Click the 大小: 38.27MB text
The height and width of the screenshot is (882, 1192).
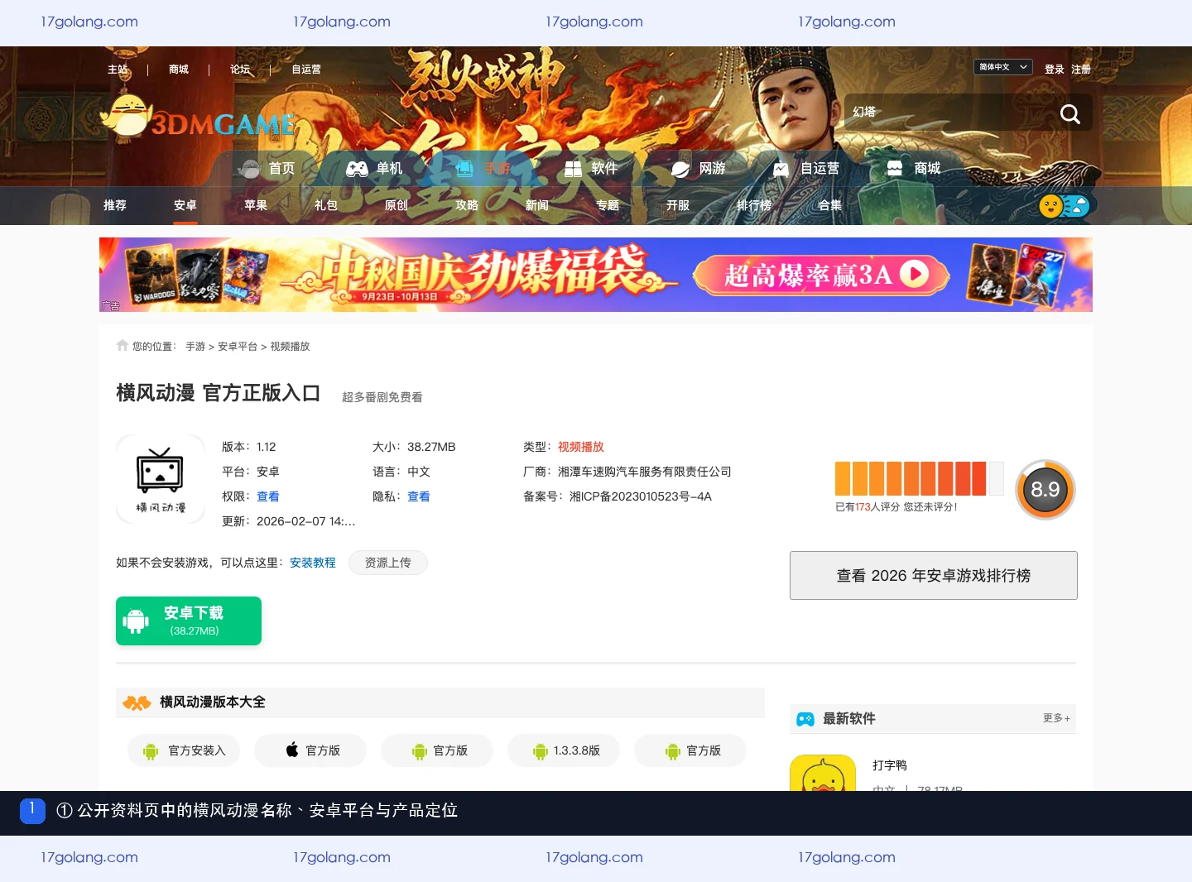click(414, 447)
